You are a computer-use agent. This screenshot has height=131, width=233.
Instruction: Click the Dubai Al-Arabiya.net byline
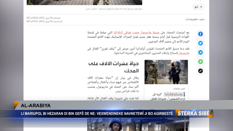click(x=195, y=19)
